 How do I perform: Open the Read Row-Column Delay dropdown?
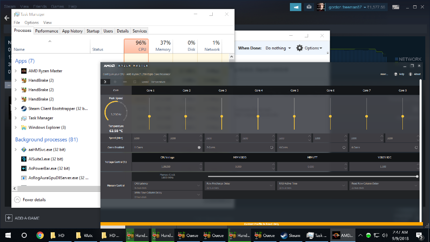[x=385, y=186]
